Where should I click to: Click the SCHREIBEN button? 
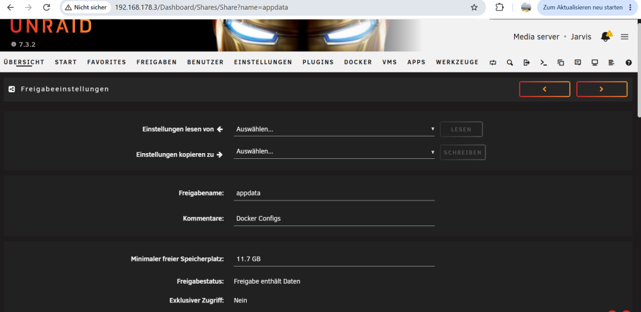pos(463,152)
